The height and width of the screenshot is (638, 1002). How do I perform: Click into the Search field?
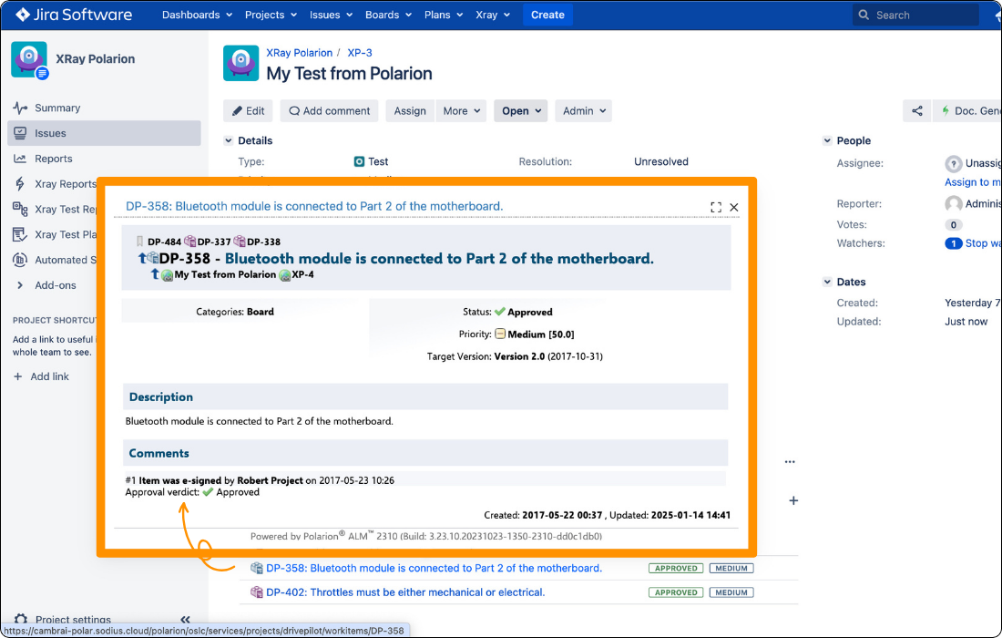pos(915,15)
